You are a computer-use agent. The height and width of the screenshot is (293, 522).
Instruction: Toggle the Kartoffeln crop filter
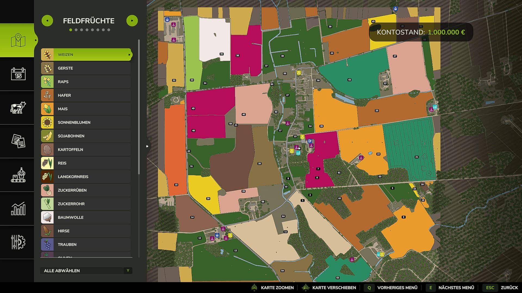click(86, 149)
